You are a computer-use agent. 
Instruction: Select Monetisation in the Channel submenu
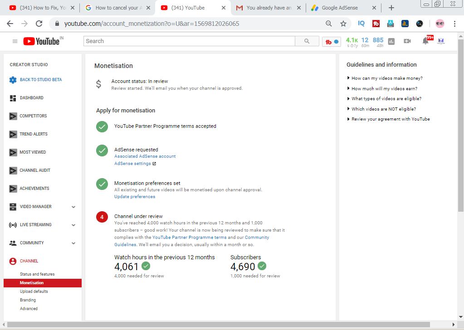43,283
